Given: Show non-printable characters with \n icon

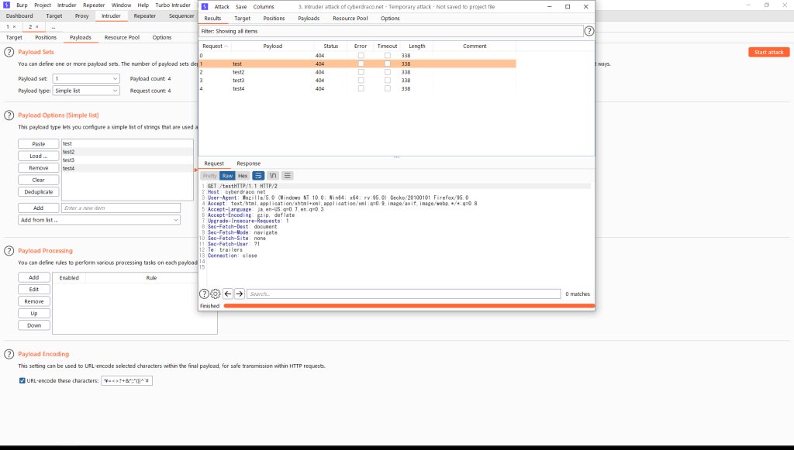Looking at the screenshot, I should (x=273, y=176).
